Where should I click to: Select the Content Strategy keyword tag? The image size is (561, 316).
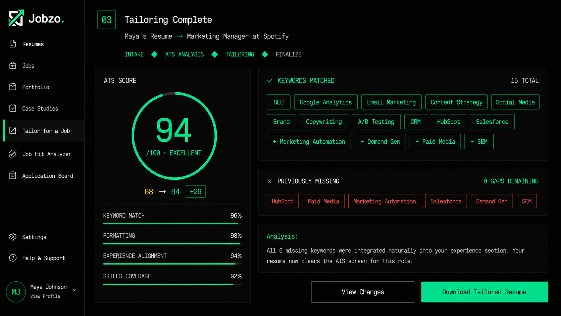pyautogui.click(x=456, y=102)
